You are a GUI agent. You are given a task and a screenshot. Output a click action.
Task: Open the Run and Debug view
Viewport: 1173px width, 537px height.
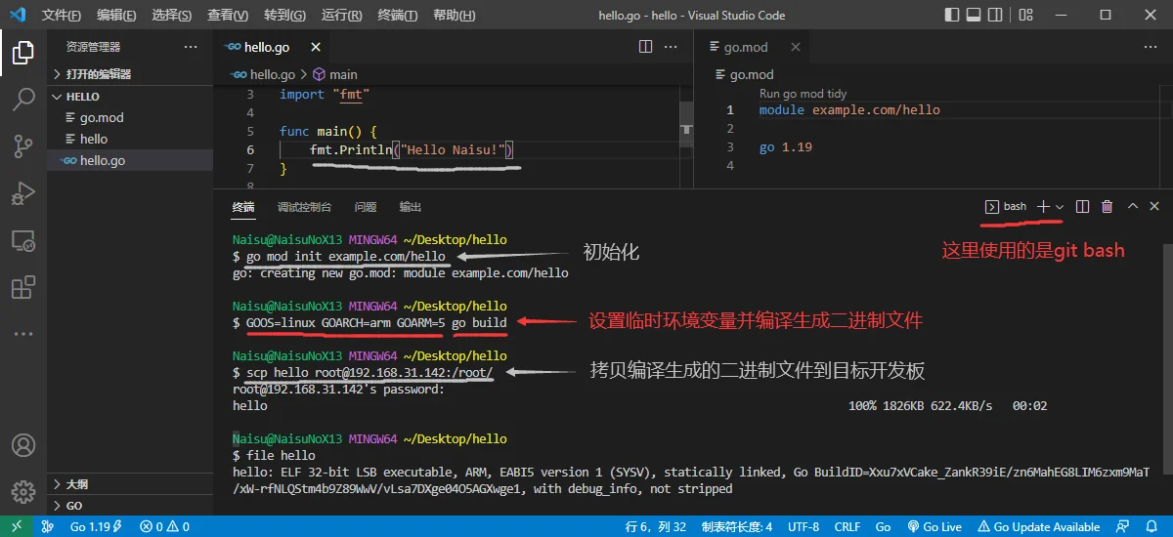[x=22, y=193]
